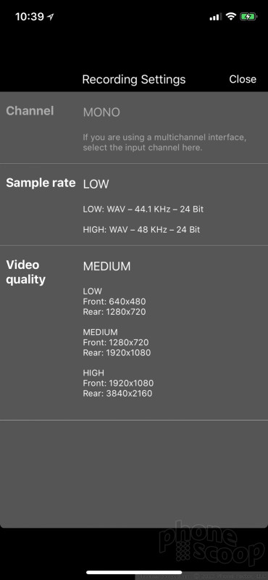Tap the 10:39 clock
Viewport: 268px width, 580px height.
pyautogui.click(x=30, y=17)
